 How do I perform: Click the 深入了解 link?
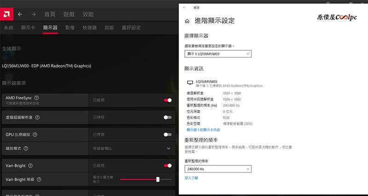pos(191,178)
